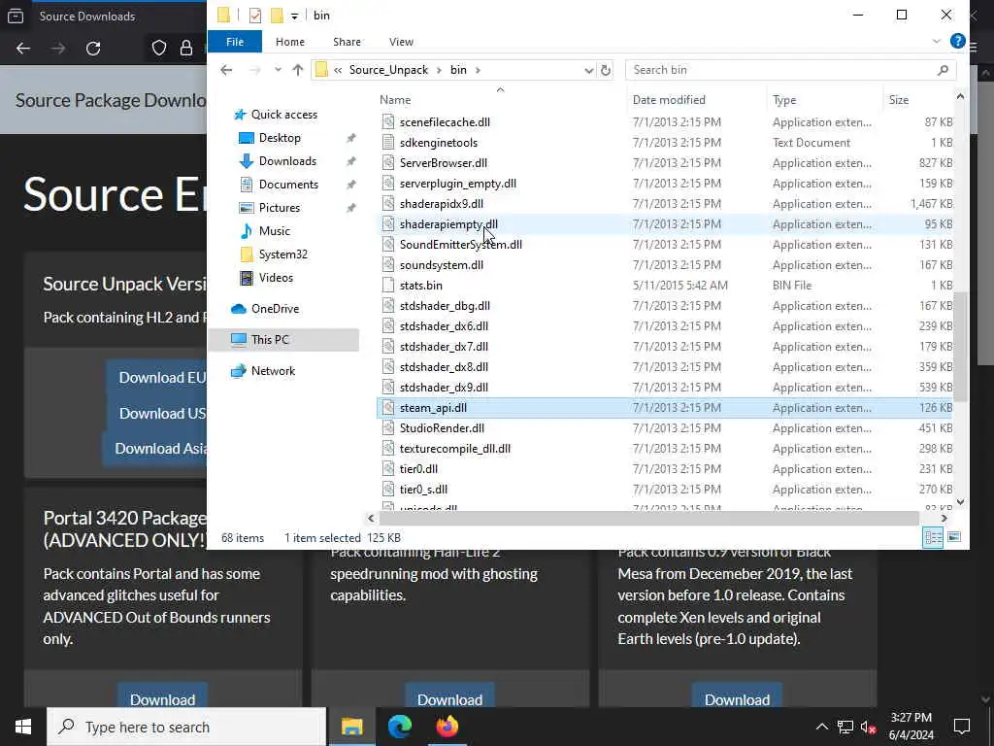Open Downloads in the navigation pane
Viewport: 994px width, 746px height.
[x=287, y=161]
